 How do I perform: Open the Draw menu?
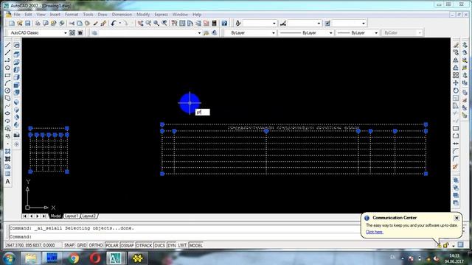pyautogui.click(x=103, y=15)
